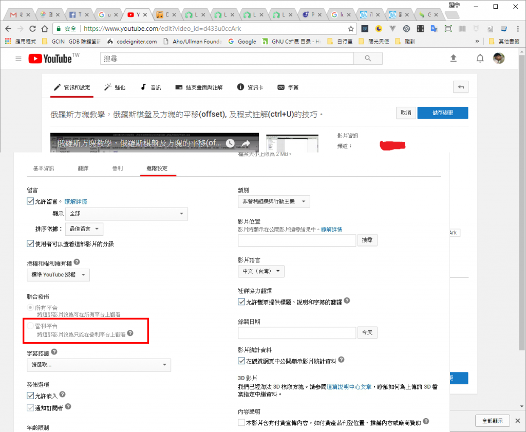Show help for the video statistics option
The image size is (526, 432).
(x=341, y=360)
